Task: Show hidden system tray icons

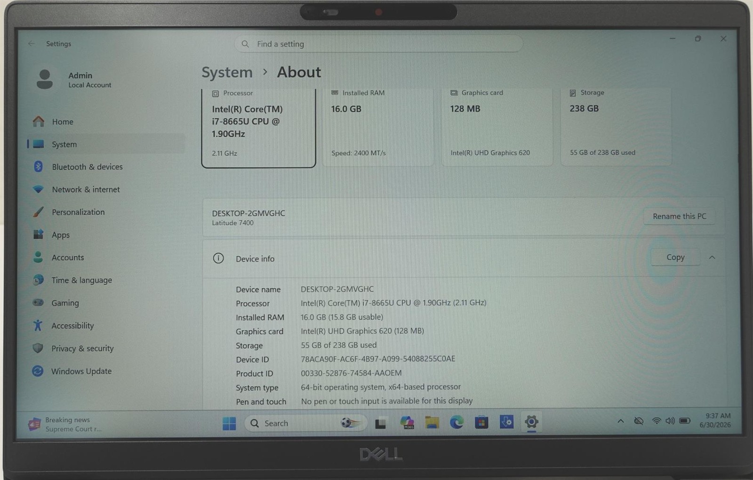Action: tap(621, 421)
